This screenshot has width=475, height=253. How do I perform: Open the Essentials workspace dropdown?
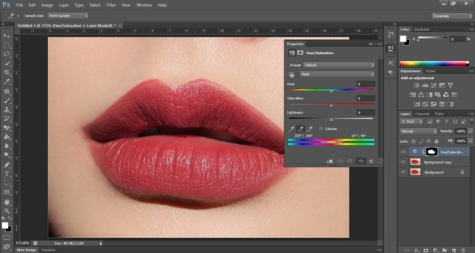click(x=452, y=16)
